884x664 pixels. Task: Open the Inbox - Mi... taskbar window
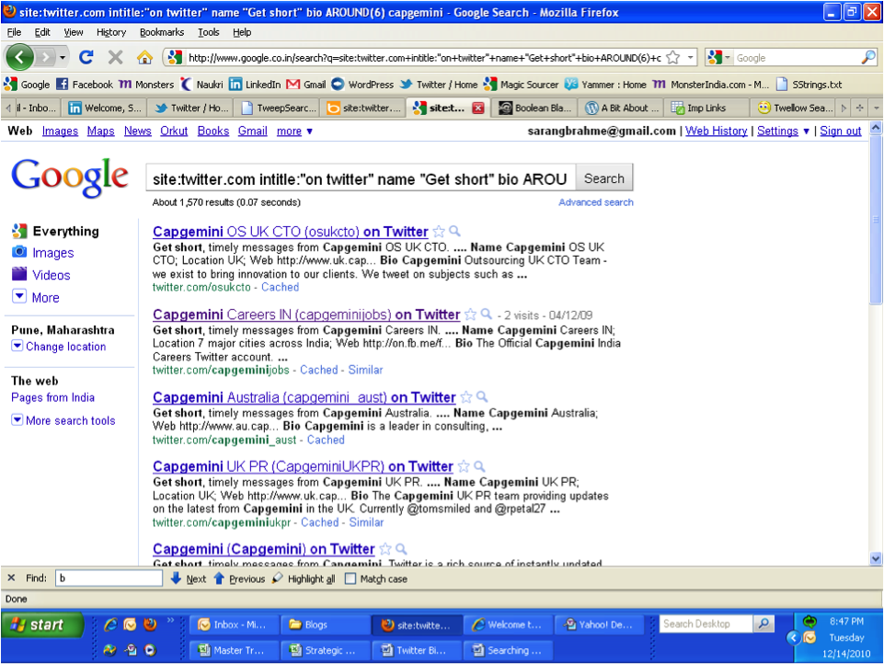click(x=234, y=624)
